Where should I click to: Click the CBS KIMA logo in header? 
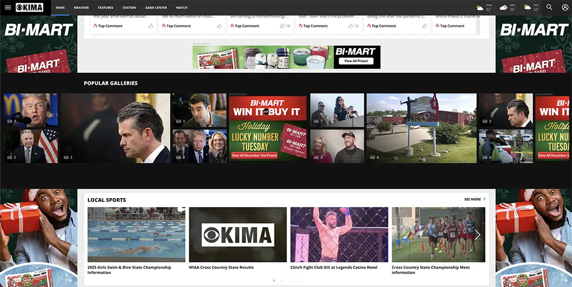click(30, 7)
